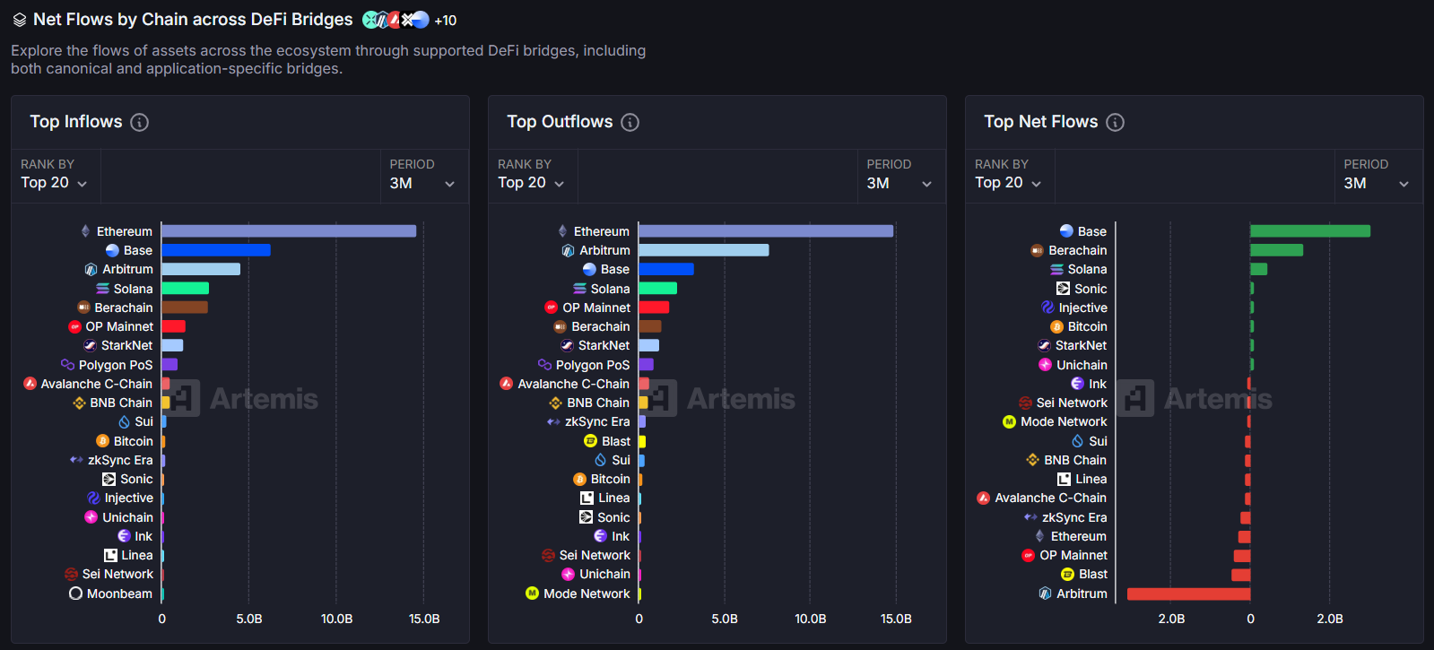
Task: Click the Solana icon in Top Inflows
Action: [102, 289]
